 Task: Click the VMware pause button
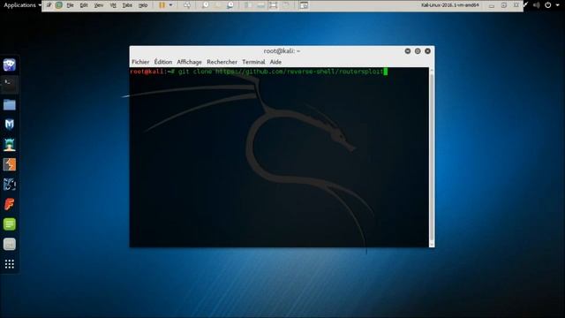point(162,5)
